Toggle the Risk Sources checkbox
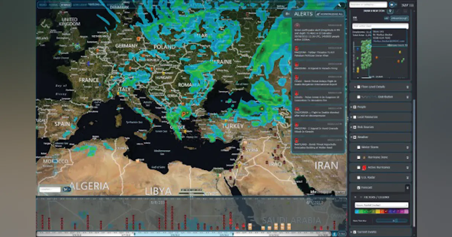Image resolution: width=452 pixels, height=237 pixels. click(354, 127)
